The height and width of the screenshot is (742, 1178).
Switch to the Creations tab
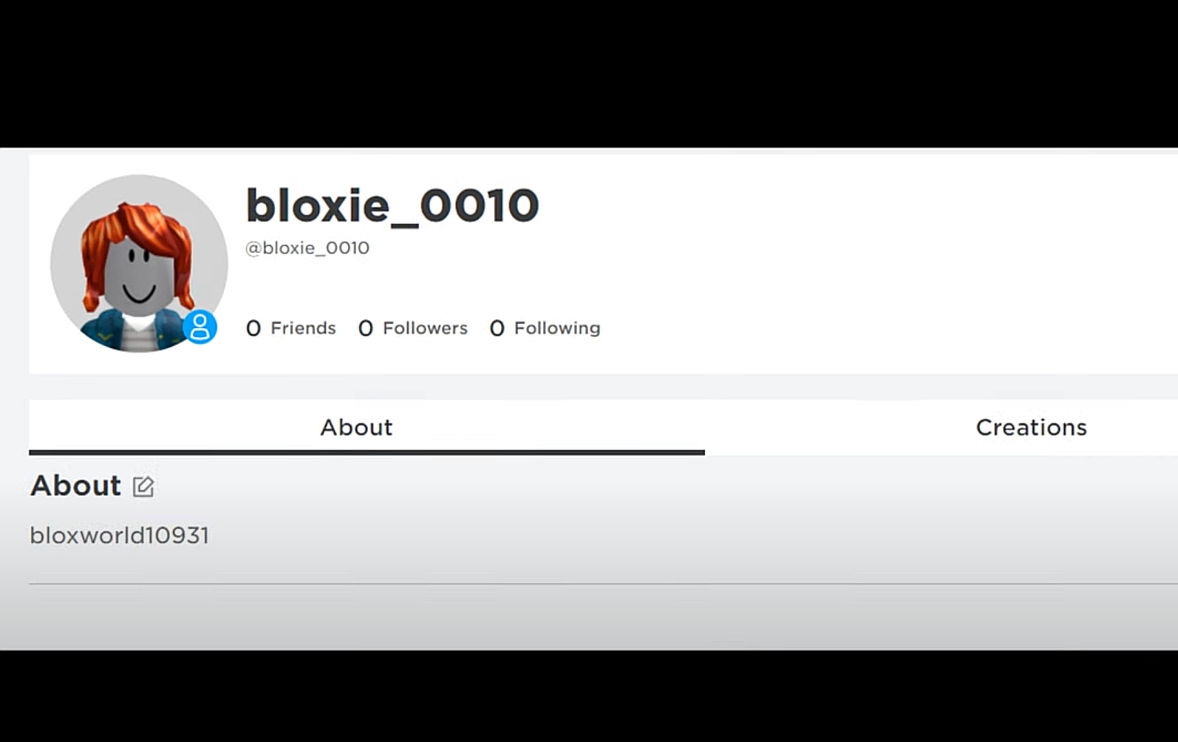pos(1031,427)
